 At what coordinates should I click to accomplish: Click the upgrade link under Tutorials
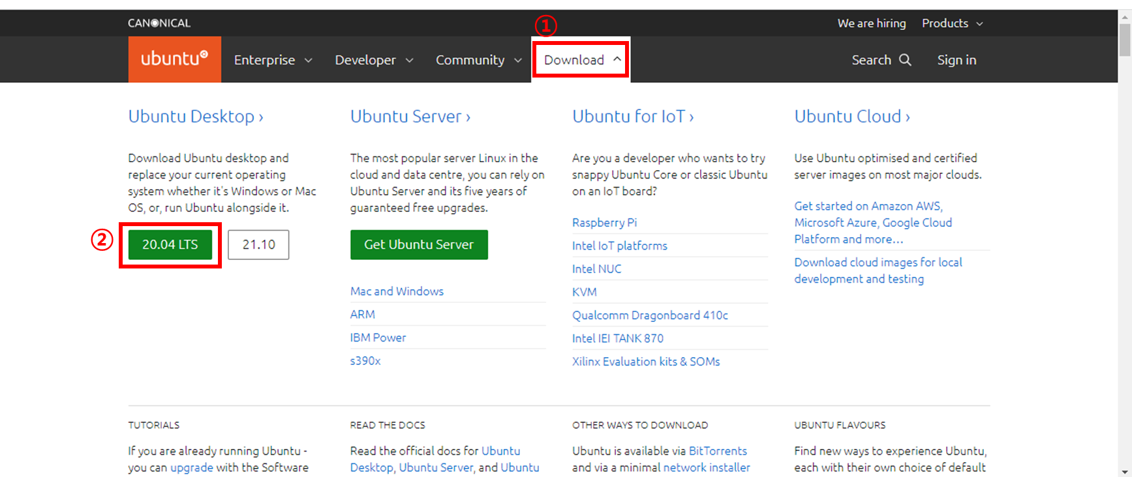(x=192, y=468)
